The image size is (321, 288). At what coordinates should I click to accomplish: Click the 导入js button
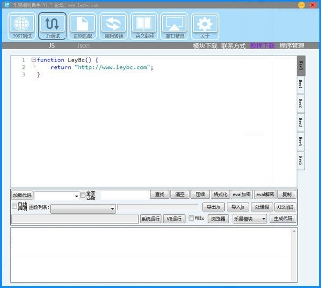pyautogui.click(x=238, y=207)
